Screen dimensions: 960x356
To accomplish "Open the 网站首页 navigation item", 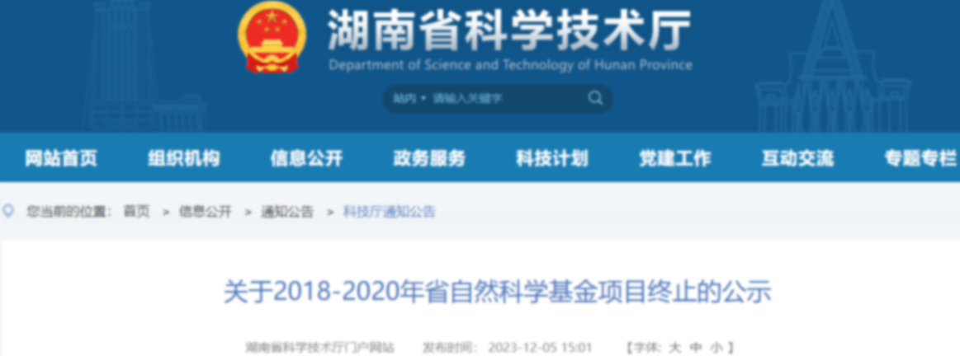I will [61, 158].
